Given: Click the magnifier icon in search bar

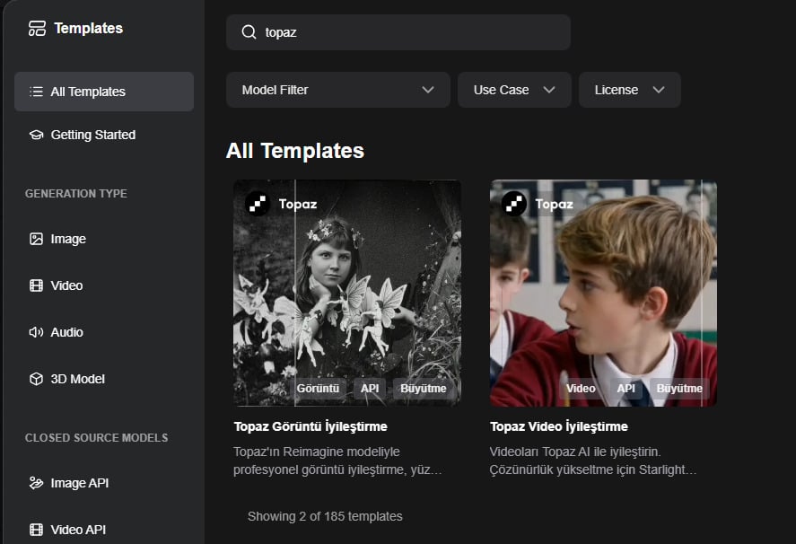Looking at the screenshot, I should [x=249, y=32].
